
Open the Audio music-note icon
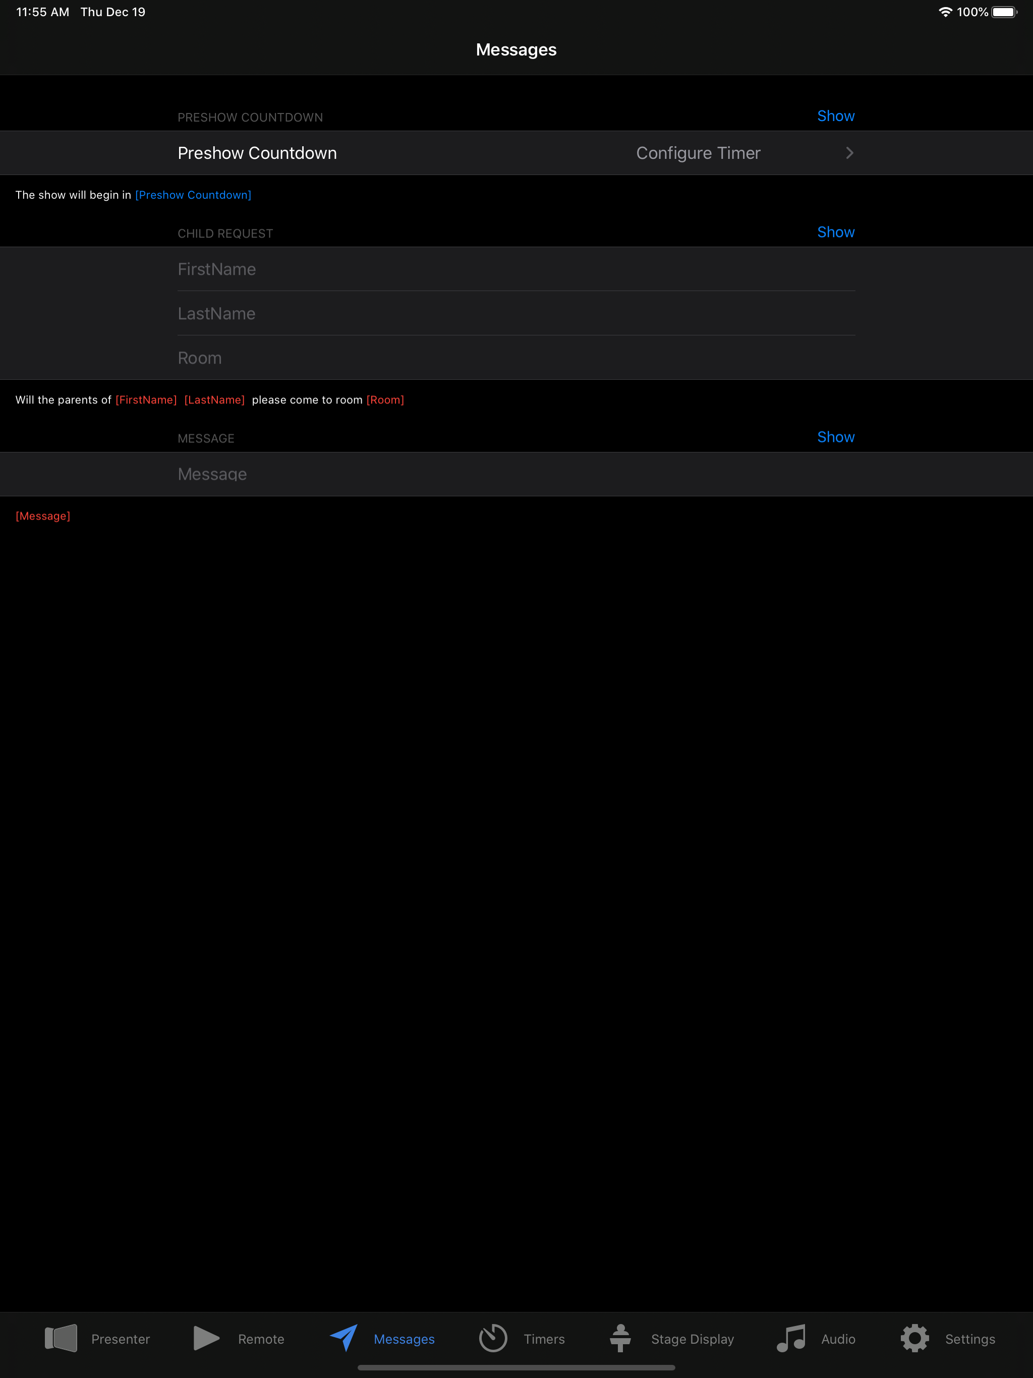click(x=791, y=1338)
